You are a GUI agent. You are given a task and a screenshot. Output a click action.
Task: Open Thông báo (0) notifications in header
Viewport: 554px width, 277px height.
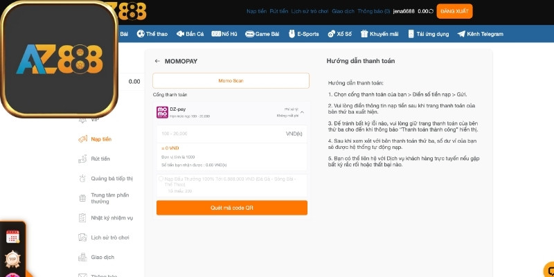point(374,11)
